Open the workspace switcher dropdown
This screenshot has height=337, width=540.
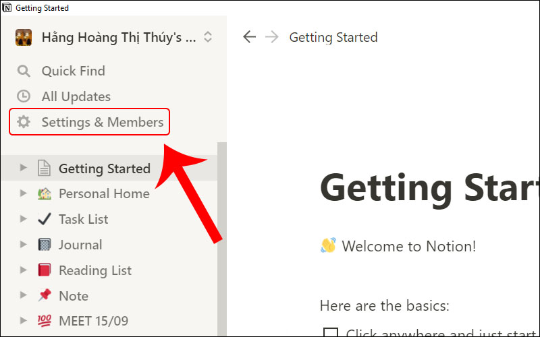tap(207, 37)
